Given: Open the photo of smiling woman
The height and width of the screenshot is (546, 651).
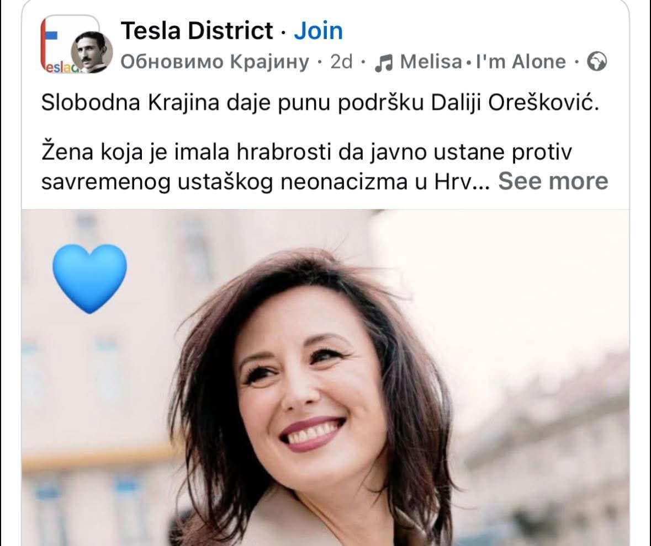Looking at the screenshot, I should click(x=326, y=378).
